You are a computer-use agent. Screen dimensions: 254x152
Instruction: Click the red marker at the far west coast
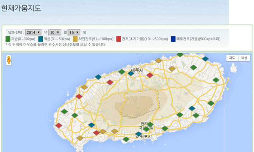(x=59, y=125)
